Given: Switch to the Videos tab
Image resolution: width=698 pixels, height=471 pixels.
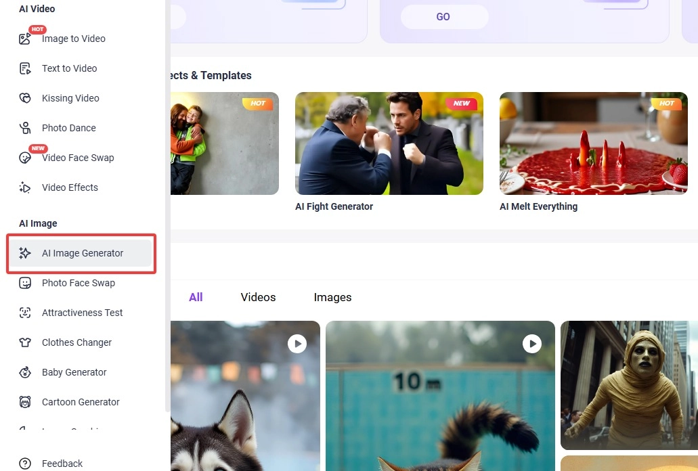Looking at the screenshot, I should [258, 297].
